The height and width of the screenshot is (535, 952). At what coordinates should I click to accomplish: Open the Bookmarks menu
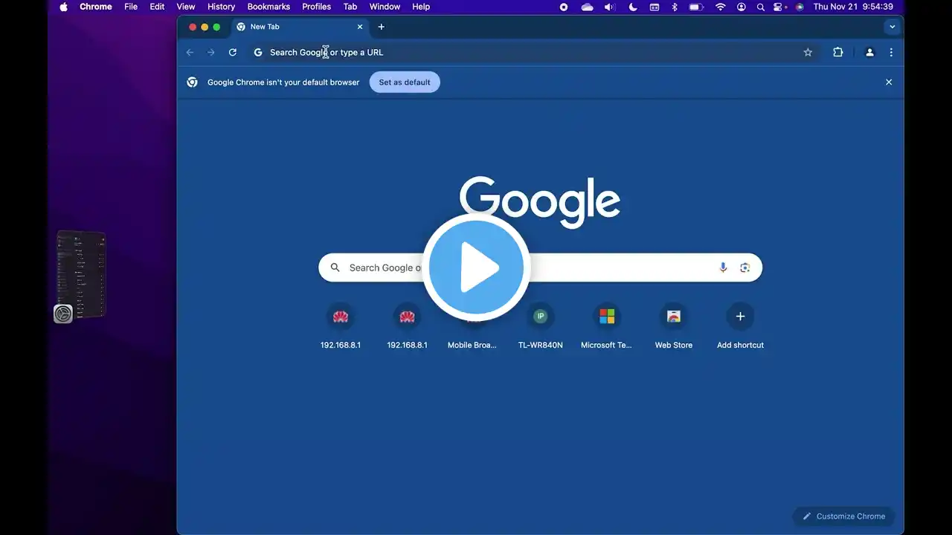(x=268, y=7)
